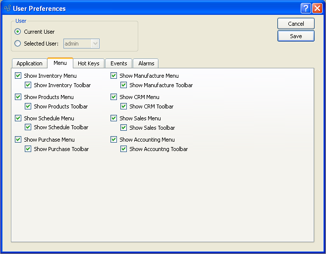Select the Alarms tab

pos(146,63)
